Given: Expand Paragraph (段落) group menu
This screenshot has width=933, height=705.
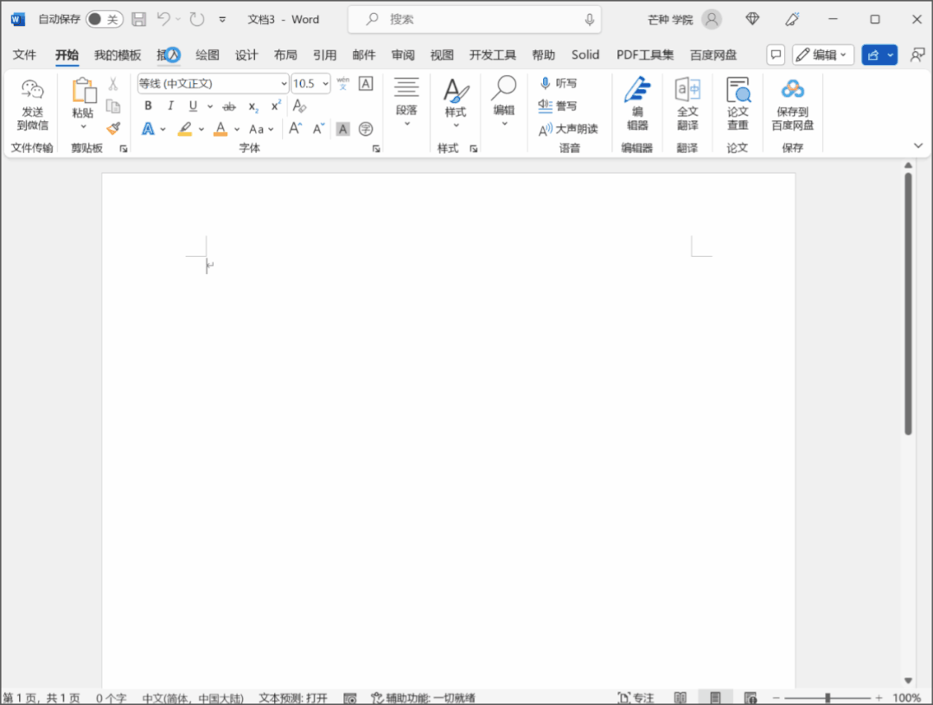Looking at the screenshot, I should click(x=406, y=101).
